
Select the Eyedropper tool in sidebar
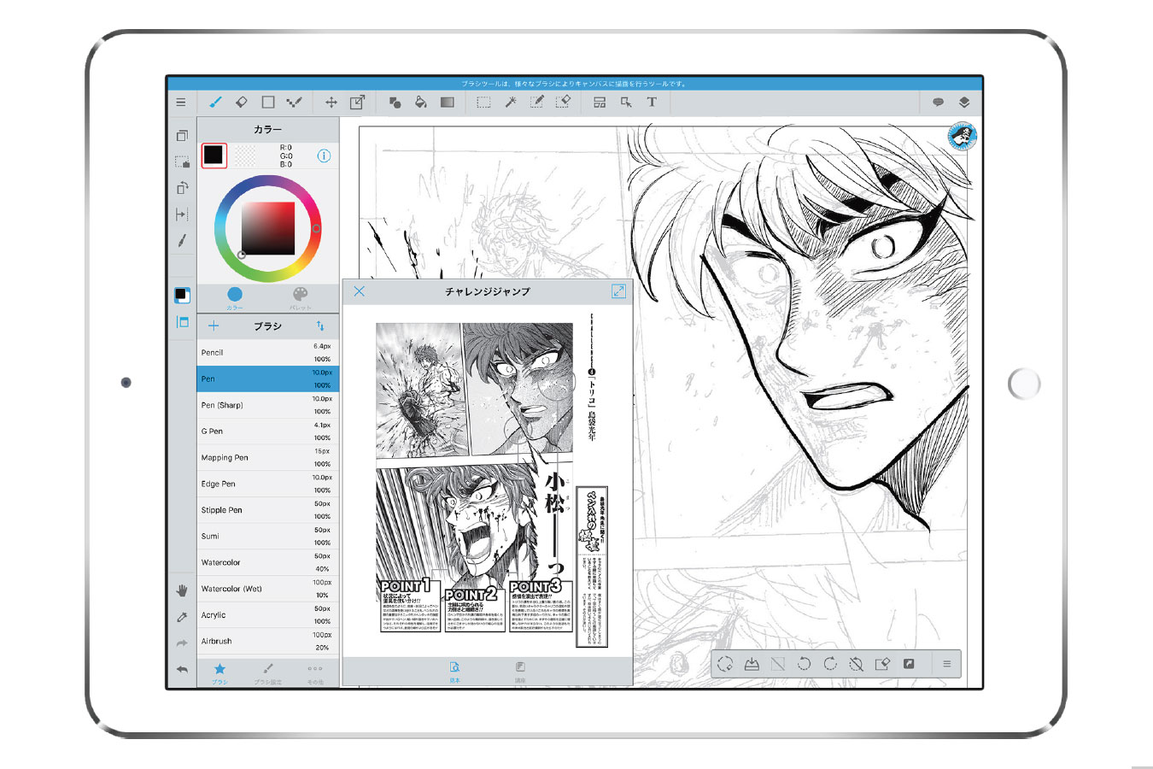tap(182, 617)
